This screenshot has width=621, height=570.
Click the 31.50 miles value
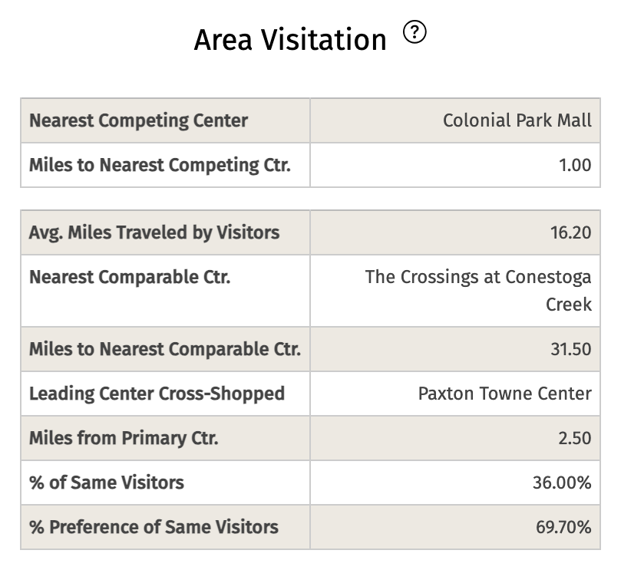tap(570, 349)
